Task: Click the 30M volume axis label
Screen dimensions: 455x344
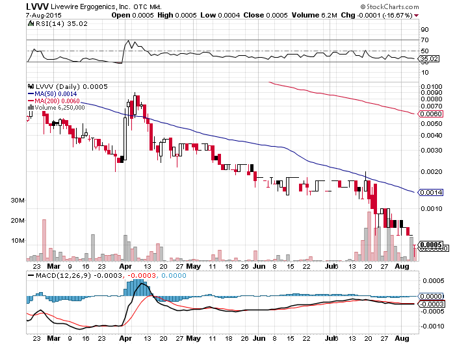Action: (18, 201)
